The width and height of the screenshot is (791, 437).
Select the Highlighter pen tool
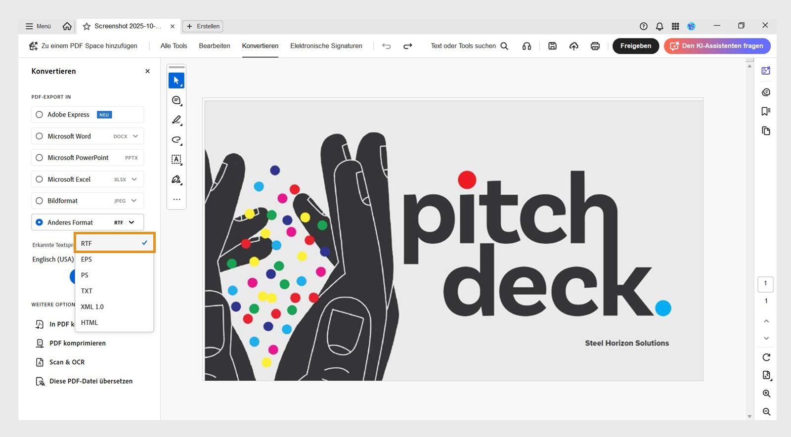coord(176,120)
